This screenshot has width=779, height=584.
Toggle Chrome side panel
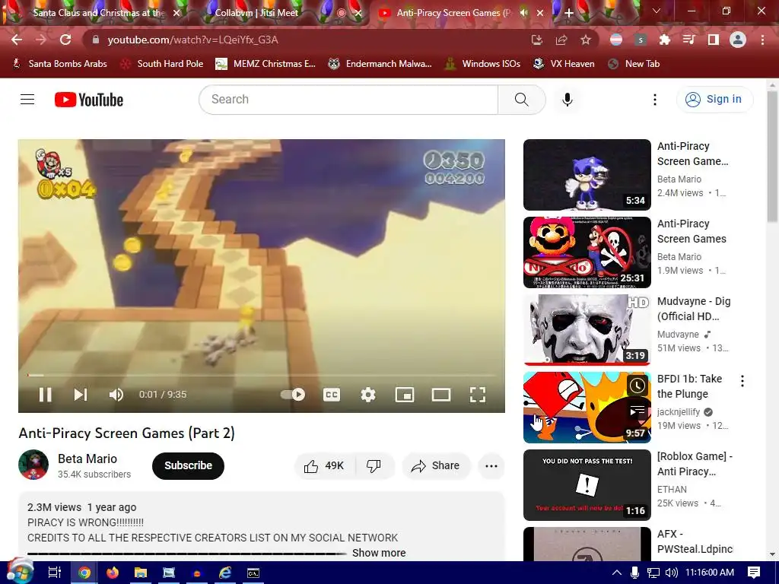click(714, 40)
